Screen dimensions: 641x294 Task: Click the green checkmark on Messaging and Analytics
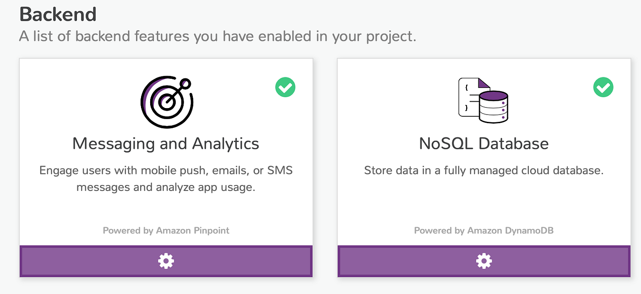pyautogui.click(x=285, y=87)
